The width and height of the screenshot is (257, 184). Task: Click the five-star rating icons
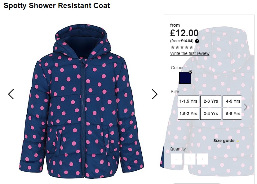coord(182,47)
